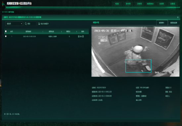Image resolution: width=182 pixels, height=126 pixels.
Task: Sort by the preset point column arrow
Action: 77,31
